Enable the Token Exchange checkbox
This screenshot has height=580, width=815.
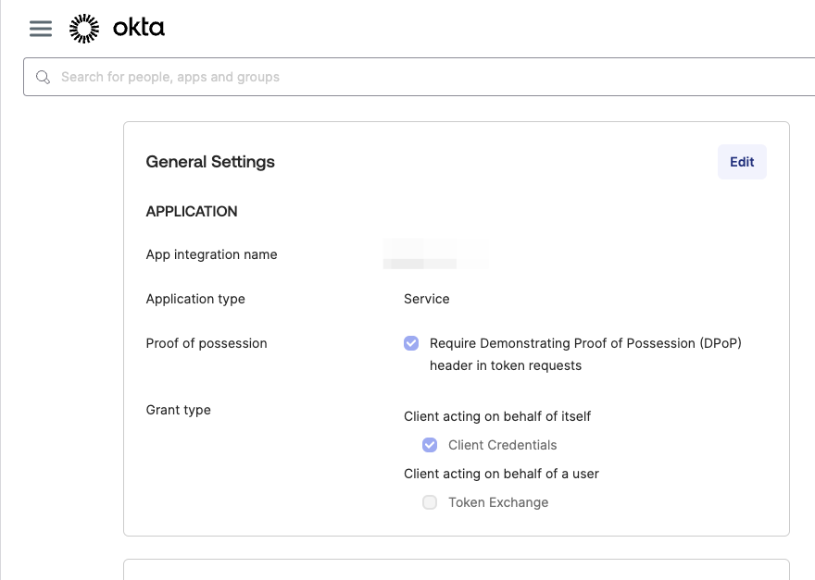(430, 502)
